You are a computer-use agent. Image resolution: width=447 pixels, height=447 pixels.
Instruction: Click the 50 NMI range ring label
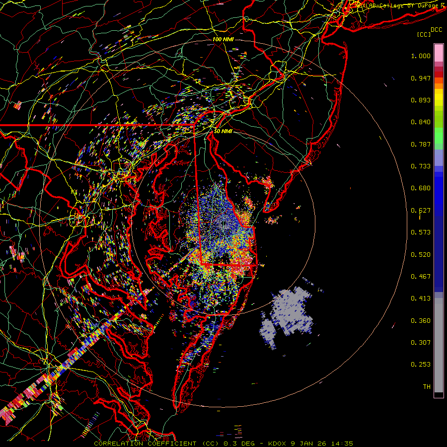223,132
